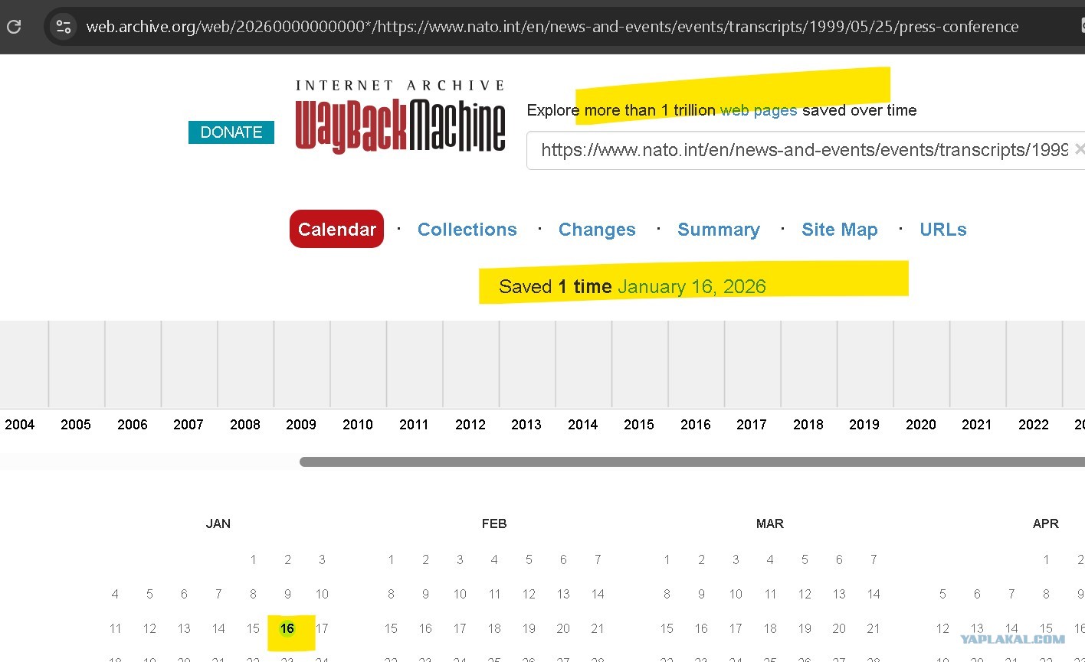Screen dimensions: 1085x662
Task: Select year 2004 on the timeline
Action: [x=20, y=425]
